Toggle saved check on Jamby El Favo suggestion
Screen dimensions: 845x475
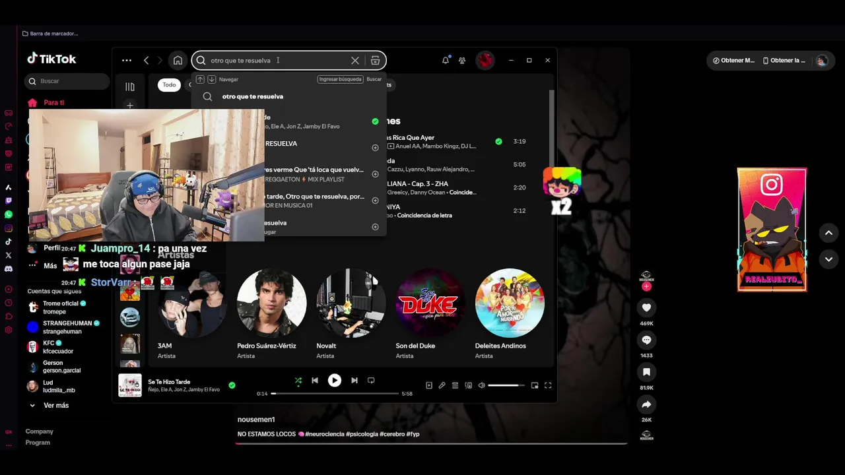tap(375, 121)
